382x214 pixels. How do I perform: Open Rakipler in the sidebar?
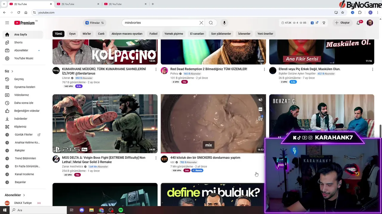click(x=23, y=150)
